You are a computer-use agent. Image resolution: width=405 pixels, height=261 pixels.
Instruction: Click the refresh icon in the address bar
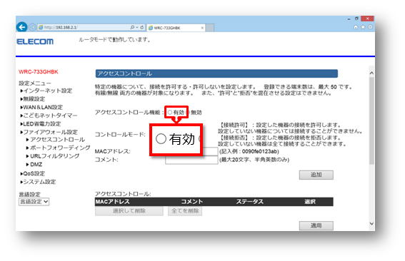(x=142, y=27)
